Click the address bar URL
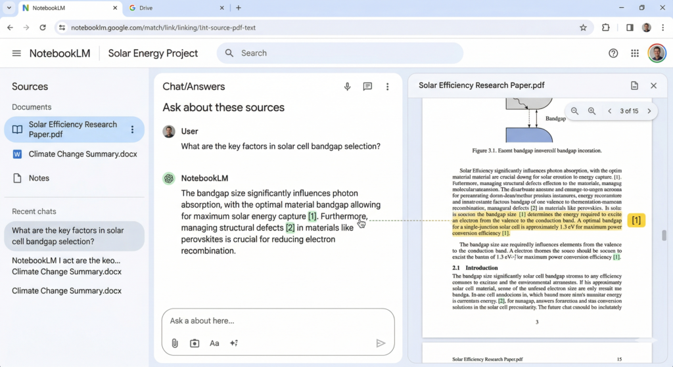Viewport: 673px width, 367px height. tap(163, 28)
